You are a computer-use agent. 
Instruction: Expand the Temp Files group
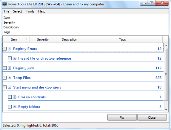pyautogui.click(x=9, y=78)
